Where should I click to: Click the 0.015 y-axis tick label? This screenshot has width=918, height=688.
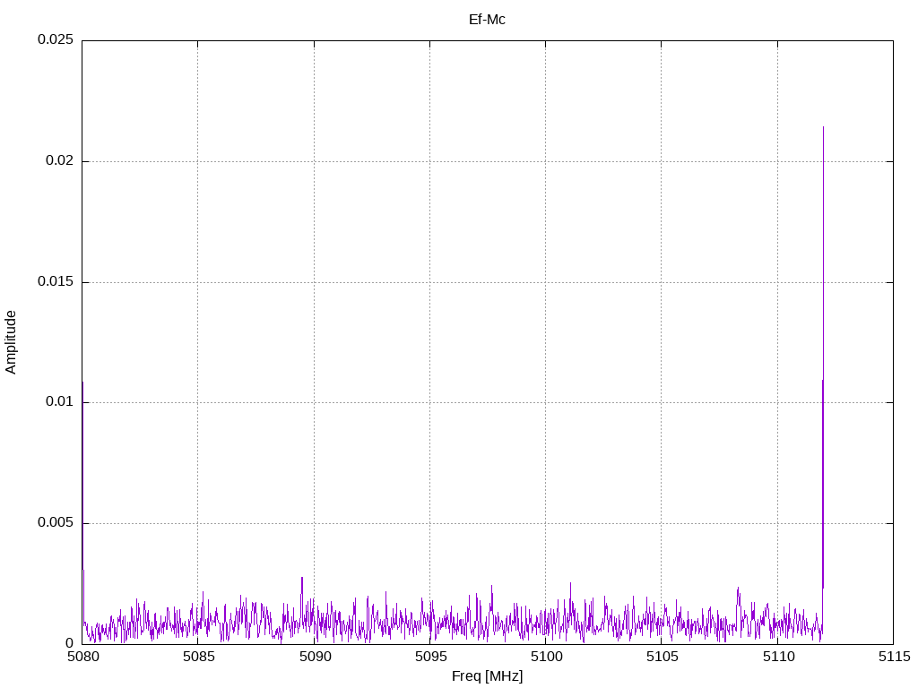coord(56,281)
